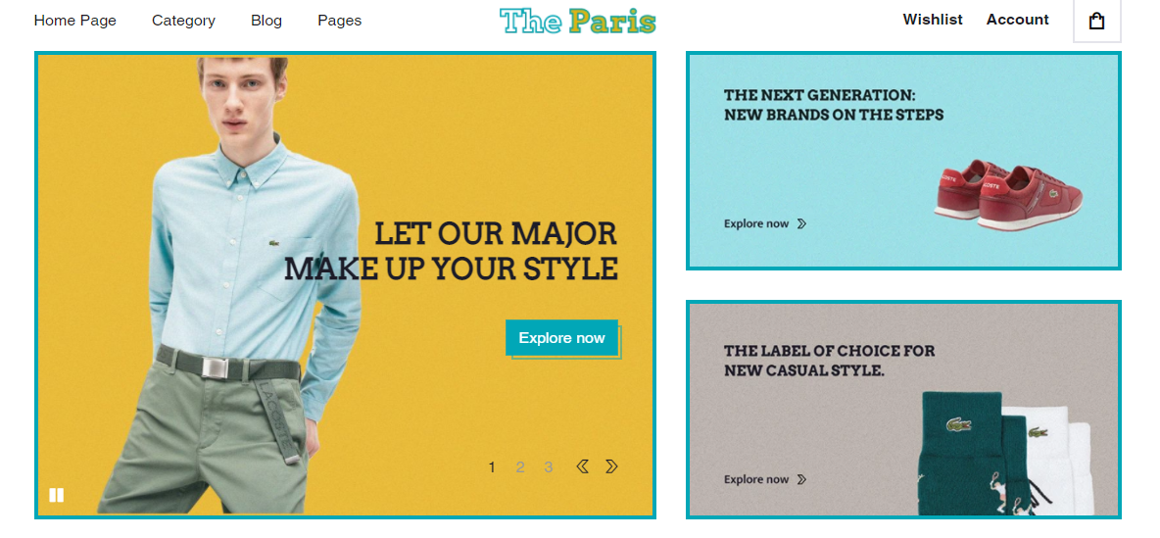Viewport: 1160px width, 538px height.
Task: Jump to slide number 3
Action: tap(549, 467)
